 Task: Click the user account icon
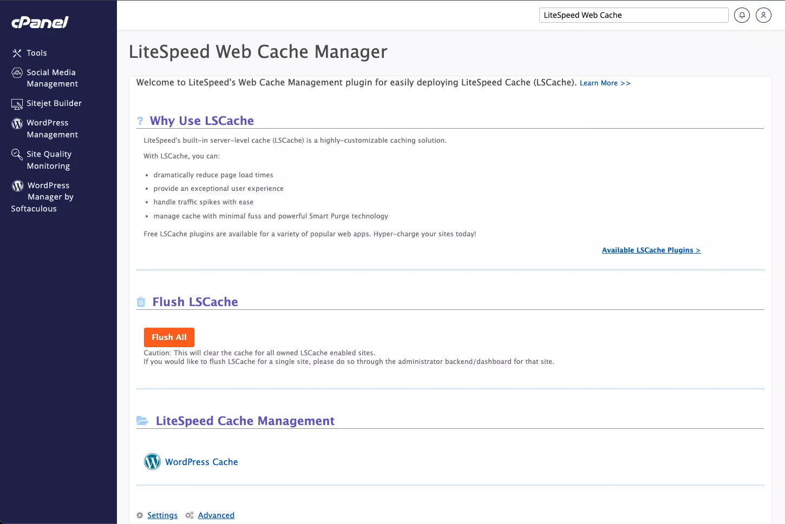pos(763,15)
